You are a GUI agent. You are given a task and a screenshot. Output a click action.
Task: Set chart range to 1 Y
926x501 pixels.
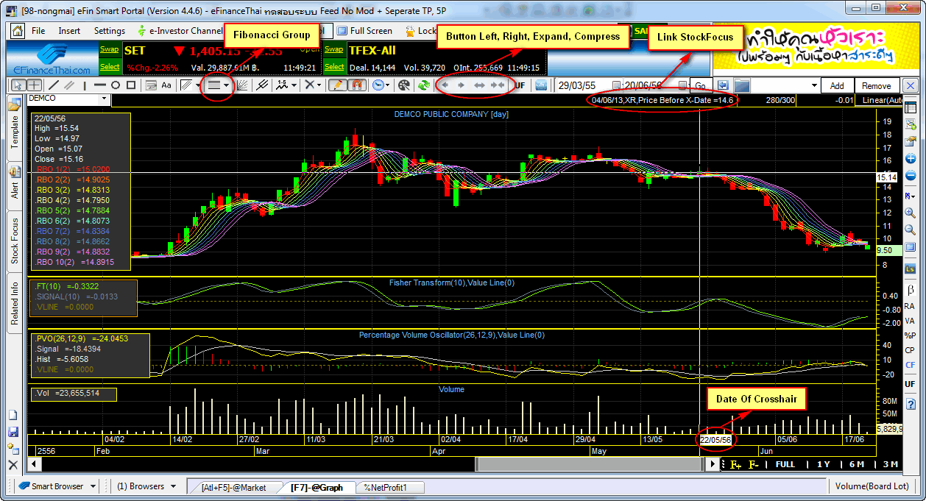pos(823,464)
